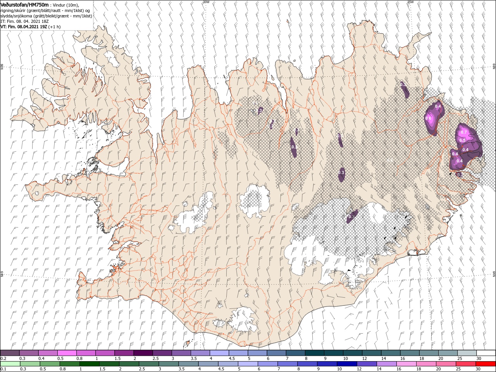Click the gray-teal swatch at 16, upper legend row

click(410, 353)
